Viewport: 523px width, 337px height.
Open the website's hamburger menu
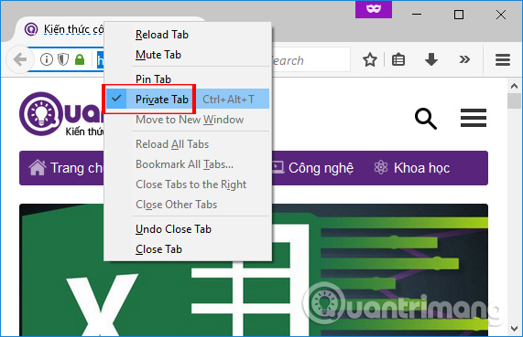[x=474, y=118]
